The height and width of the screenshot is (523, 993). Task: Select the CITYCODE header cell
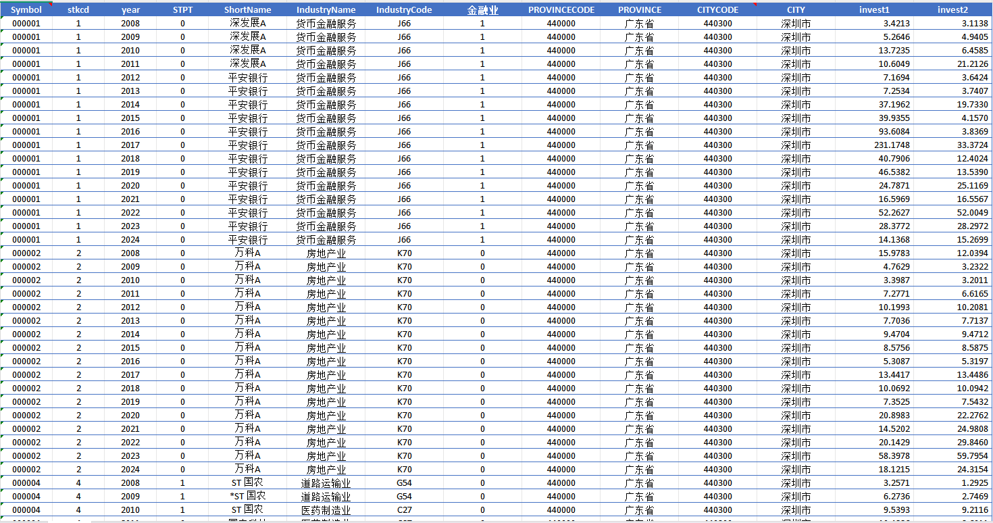tap(717, 10)
